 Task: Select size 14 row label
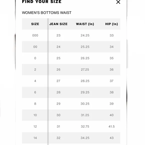tap(35, 138)
